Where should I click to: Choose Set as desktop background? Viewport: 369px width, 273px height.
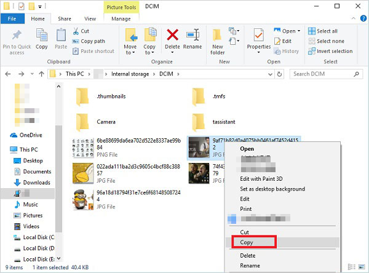[282, 189]
